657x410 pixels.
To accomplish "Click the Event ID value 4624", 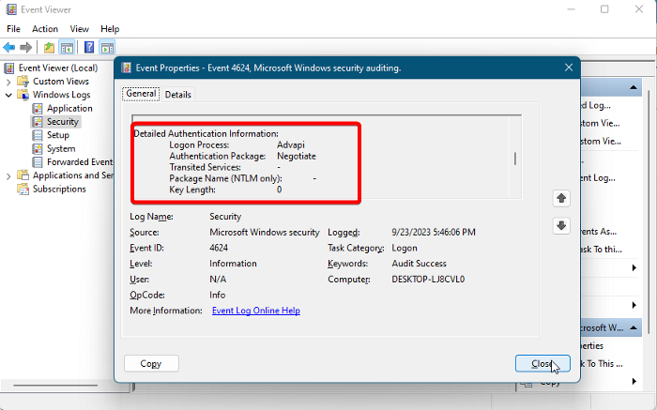I will tap(219, 248).
